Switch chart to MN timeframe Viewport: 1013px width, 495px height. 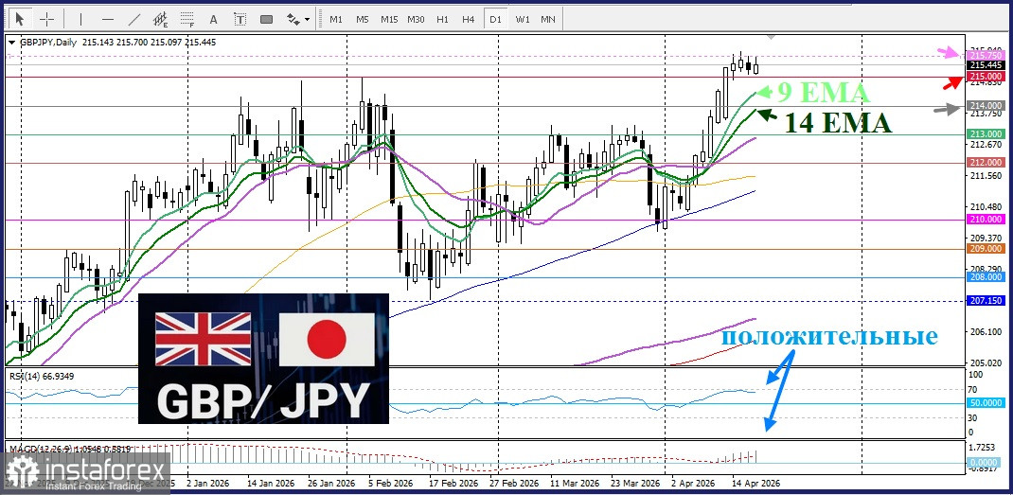point(548,19)
